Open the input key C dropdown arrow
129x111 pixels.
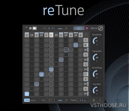53,28
